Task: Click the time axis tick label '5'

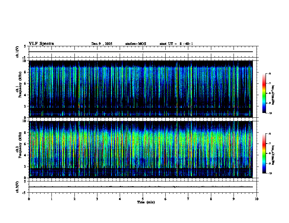Action: 143,199
